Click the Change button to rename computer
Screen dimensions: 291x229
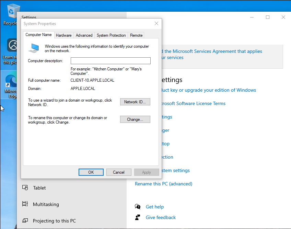[135, 119]
